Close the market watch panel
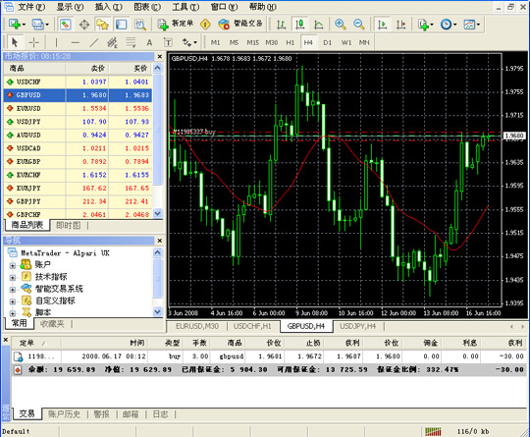Image resolution: width=530 pixels, height=437 pixels. click(x=160, y=57)
